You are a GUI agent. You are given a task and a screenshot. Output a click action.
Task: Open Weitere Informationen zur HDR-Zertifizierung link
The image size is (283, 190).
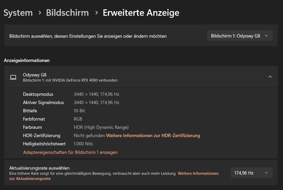point(153,136)
